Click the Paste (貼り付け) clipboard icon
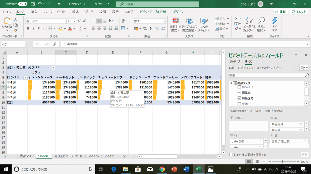Screen dimensions: 311x174 (x=7, y=21)
